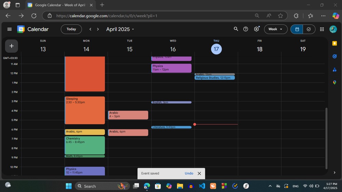The width and height of the screenshot is (342, 192).
Task: Open the Settings gear menu
Action: pos(256,29)
